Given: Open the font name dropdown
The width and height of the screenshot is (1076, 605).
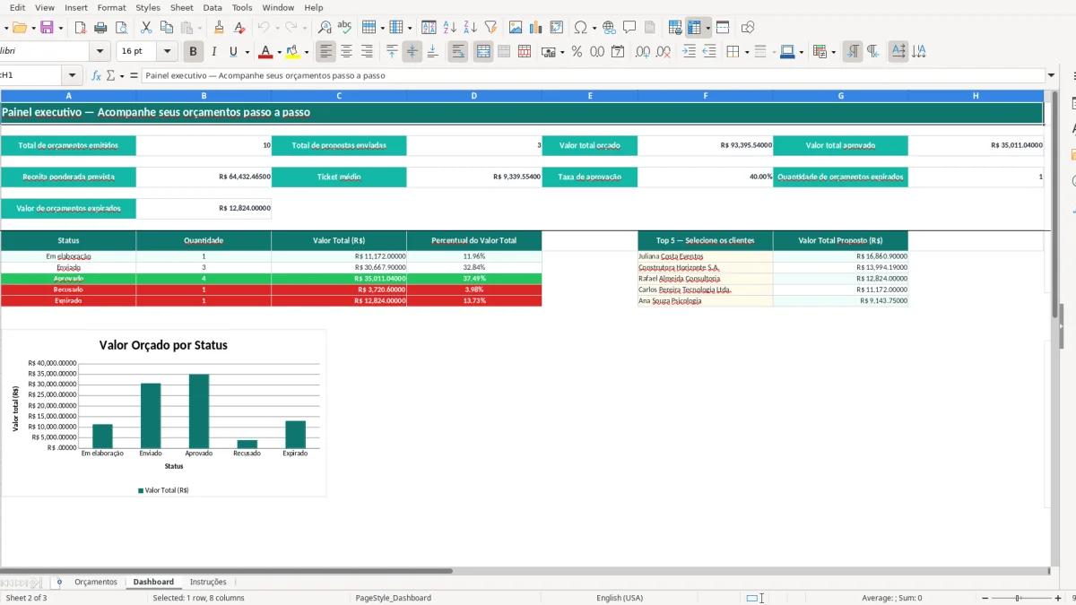Looking at the screenshot, I should [x=100, y=52].
